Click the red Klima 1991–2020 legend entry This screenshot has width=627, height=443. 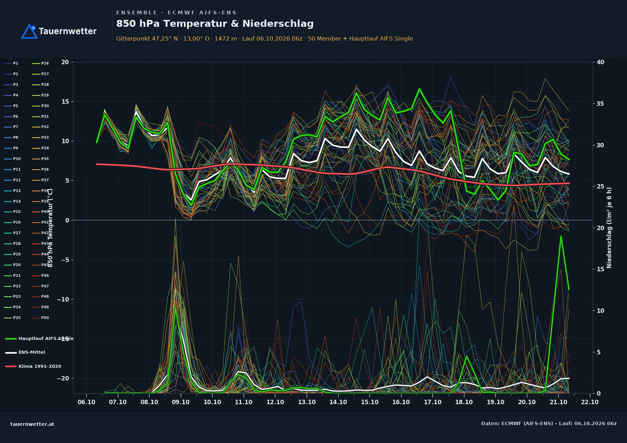point(33,366)
